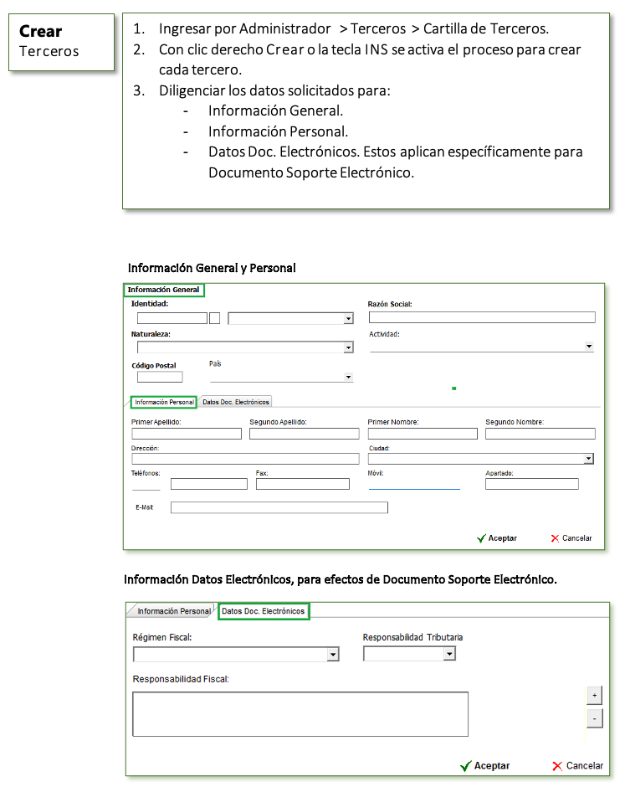The image size is (625, 792).
Task: Click the Primer Nombre field
Action: pos(423,434)
